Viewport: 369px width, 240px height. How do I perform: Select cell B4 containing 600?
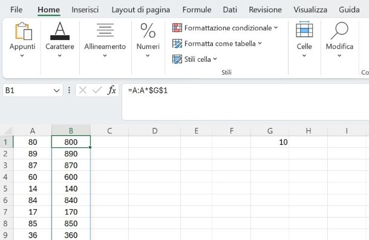click(x=71, y=177)
